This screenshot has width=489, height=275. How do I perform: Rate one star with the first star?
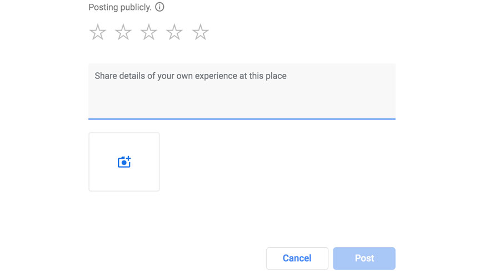click(98, 32)
